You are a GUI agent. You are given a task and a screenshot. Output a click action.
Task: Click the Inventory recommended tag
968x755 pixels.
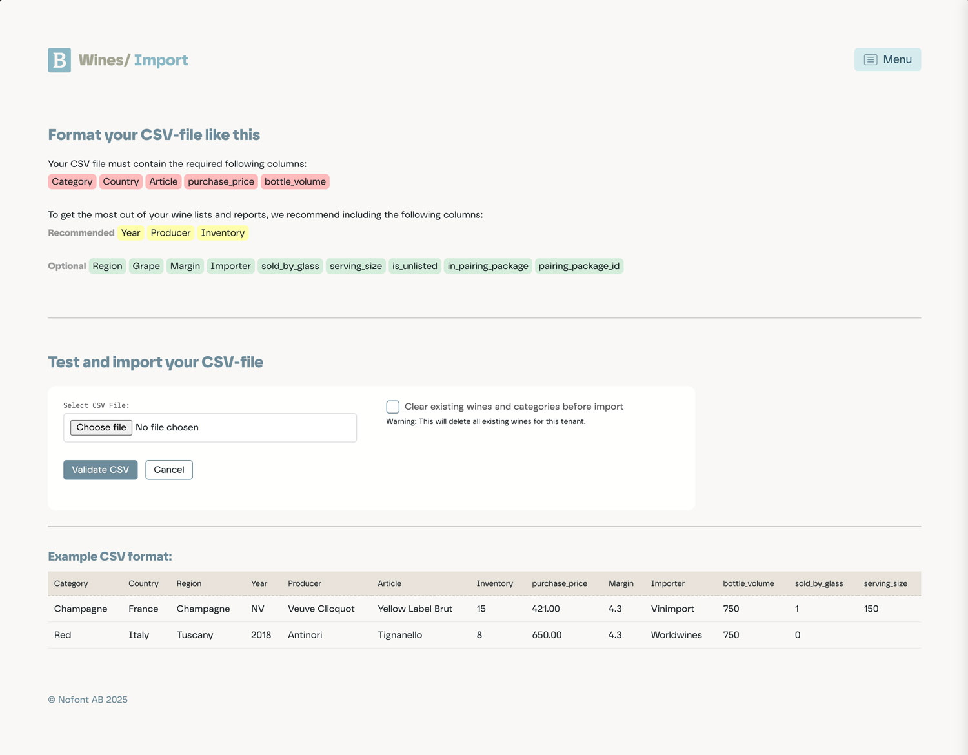point(223,233)
